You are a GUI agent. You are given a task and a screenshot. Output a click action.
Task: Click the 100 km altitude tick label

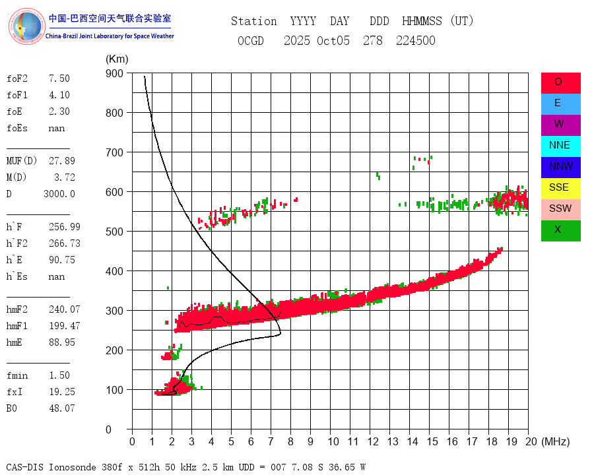tap(114, 390)
